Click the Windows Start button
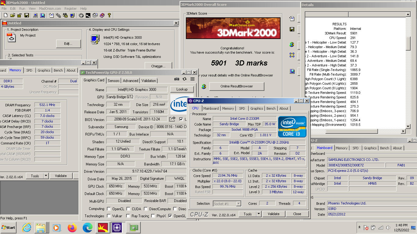This screenshot has width=417, height=234. [9, 228]
